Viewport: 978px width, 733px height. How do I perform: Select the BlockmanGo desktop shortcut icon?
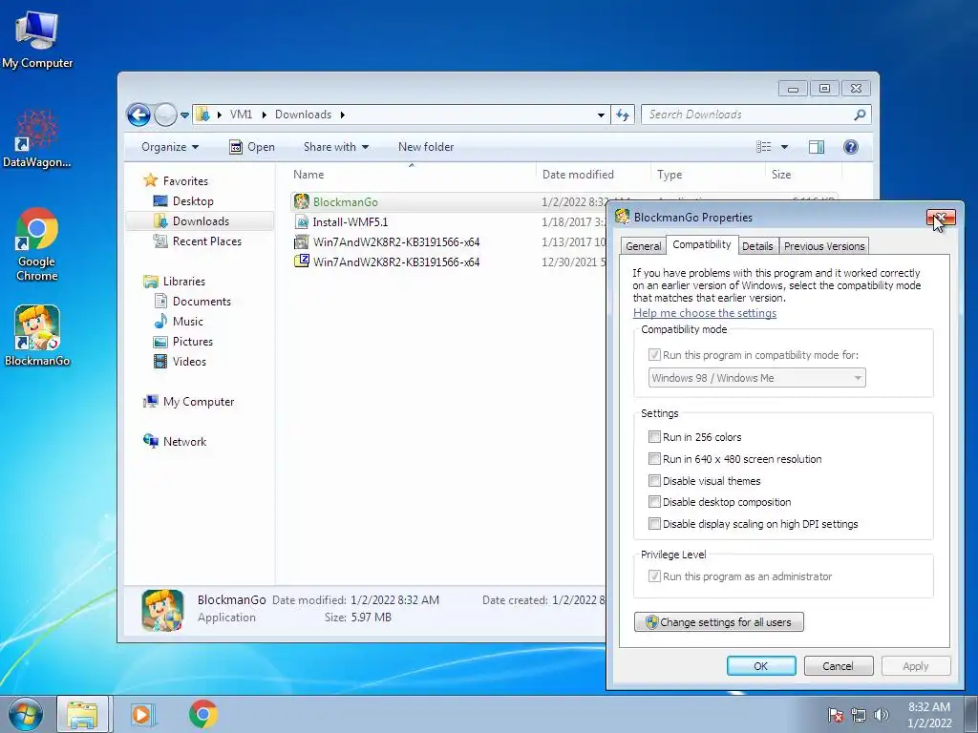tap(37, 335)
